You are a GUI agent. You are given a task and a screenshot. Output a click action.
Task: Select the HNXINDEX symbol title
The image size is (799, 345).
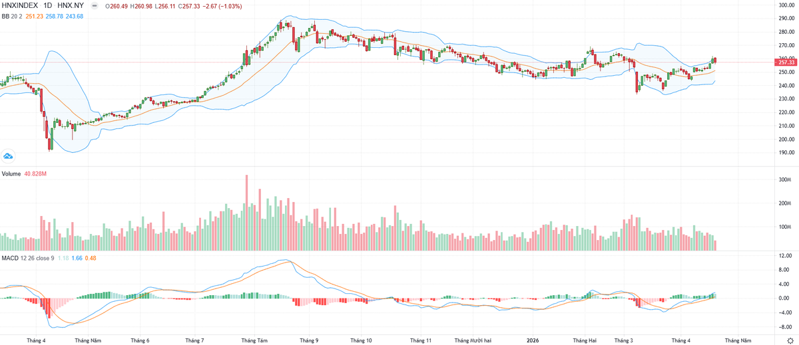21,5
